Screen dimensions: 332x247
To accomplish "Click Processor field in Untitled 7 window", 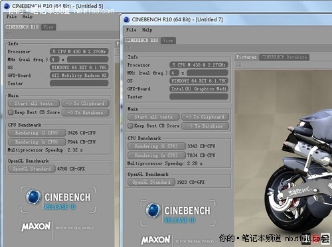I will point(199,65).
